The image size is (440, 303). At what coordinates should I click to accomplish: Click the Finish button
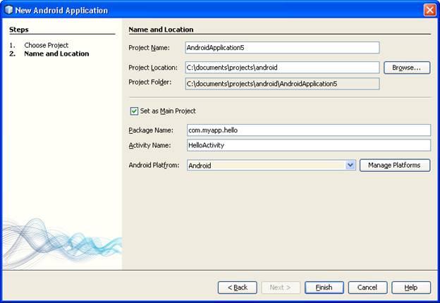[x=324, y=287]
